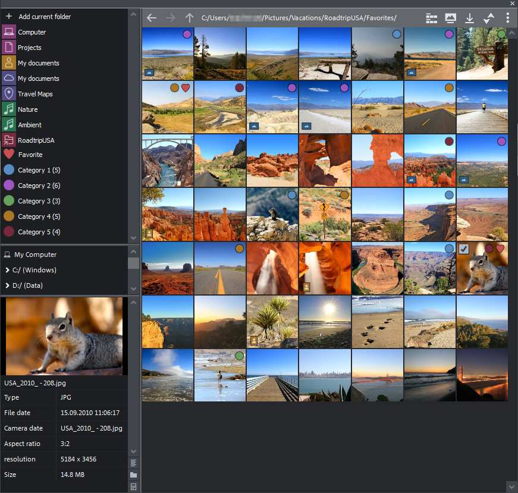This screenshot has width=518, height=493.
Task: Select the yucca plant thumbnail
Action: coord(272,322)
